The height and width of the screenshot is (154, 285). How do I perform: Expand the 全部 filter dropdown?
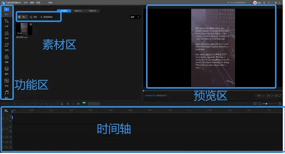[135, 17]
